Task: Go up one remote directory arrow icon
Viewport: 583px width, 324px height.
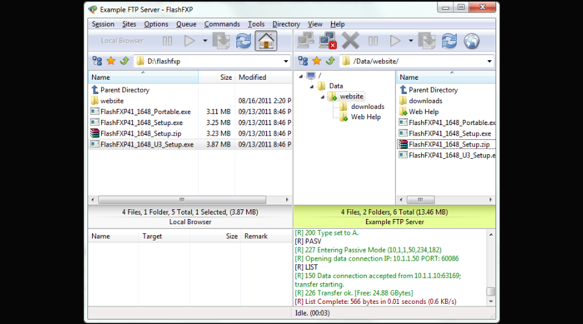Action: click(330, 61)
